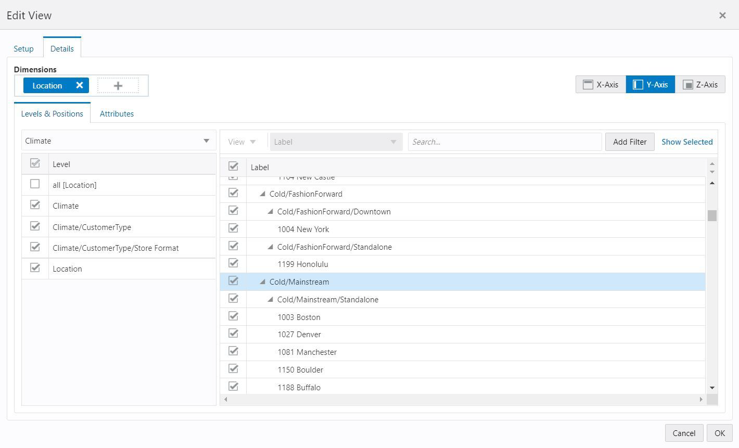739x448 pixels.
Task: Collapse Cold/FashionForward/Downtown node
Action: pyautogui.click(x=270, y=212)
